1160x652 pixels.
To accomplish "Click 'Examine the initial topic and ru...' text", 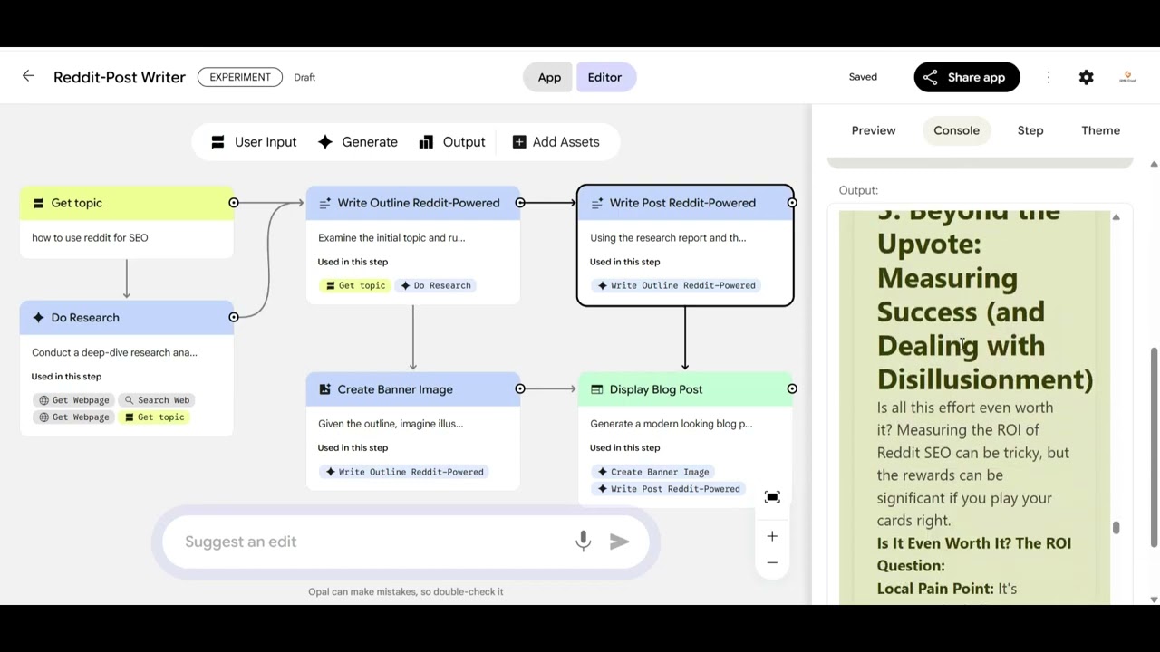I will (391, 237).
